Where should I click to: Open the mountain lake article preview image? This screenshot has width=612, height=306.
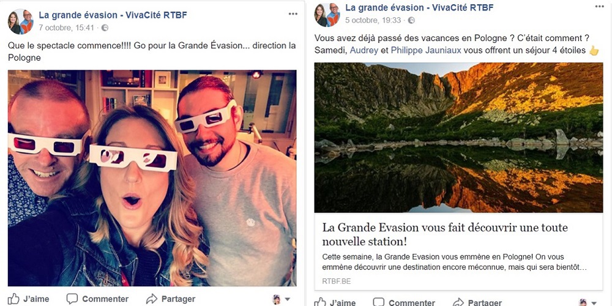coord(458,137)
